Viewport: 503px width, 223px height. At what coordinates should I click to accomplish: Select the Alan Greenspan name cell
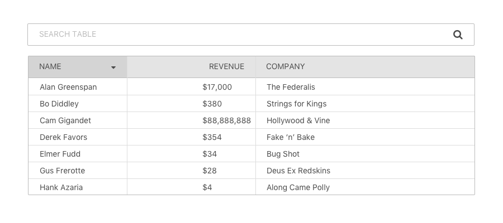click(x=78, y=87)
